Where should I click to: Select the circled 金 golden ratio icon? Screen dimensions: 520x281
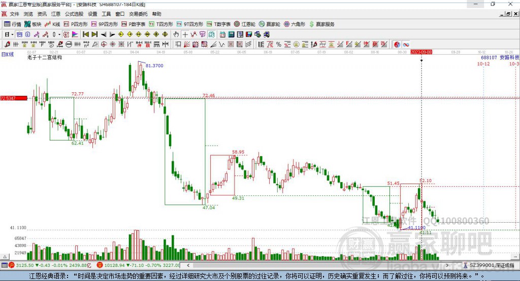pos(296,45)
